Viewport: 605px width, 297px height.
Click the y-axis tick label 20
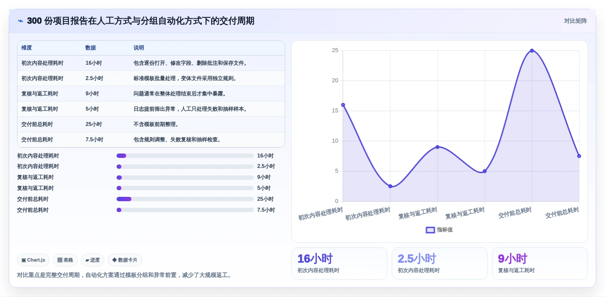tap(335, 80)
